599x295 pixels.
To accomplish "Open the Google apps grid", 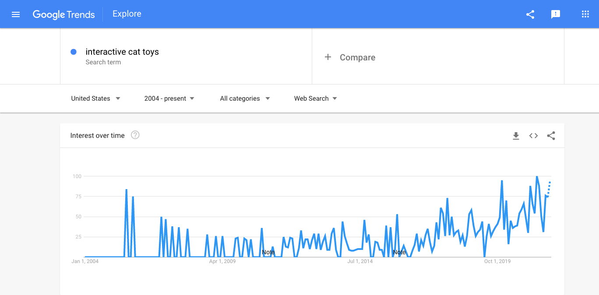I will pos(585,14).
